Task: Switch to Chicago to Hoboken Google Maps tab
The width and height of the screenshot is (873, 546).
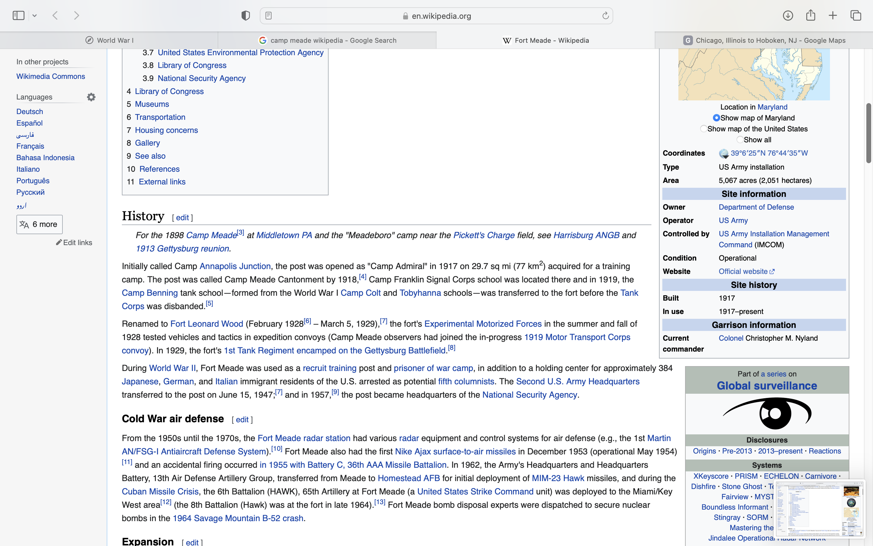Action: click(764, 40)
